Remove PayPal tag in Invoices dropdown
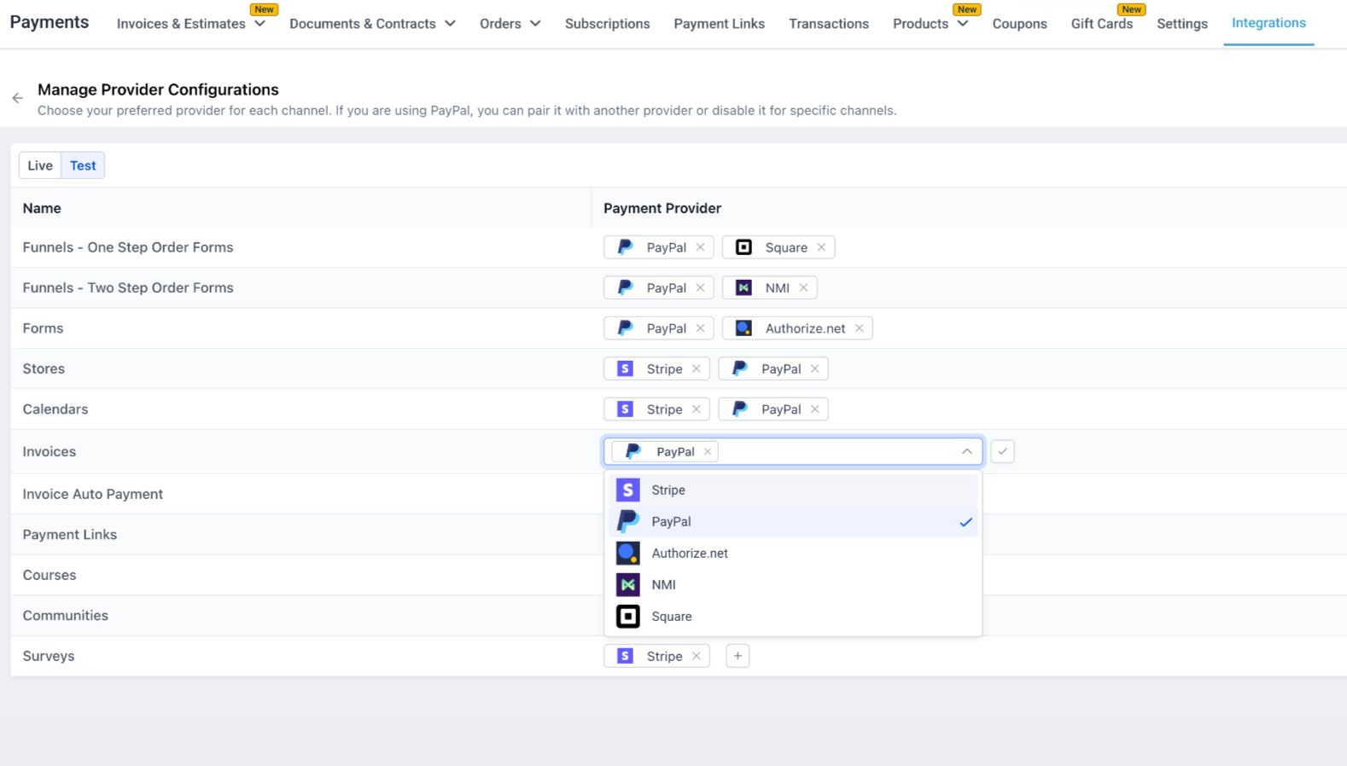 (708, 451)
